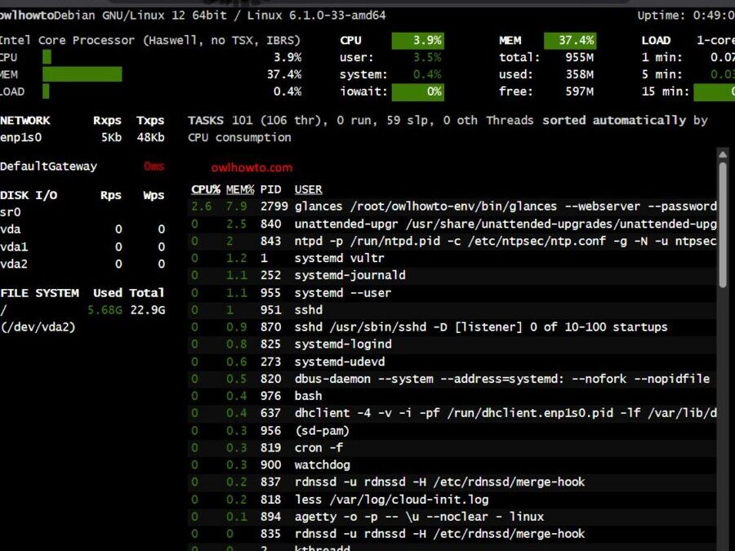The width and height of the screenshot is (735, 551).
Task: Select the glances process row PID 2799
Action: click(x=452, y=207)
